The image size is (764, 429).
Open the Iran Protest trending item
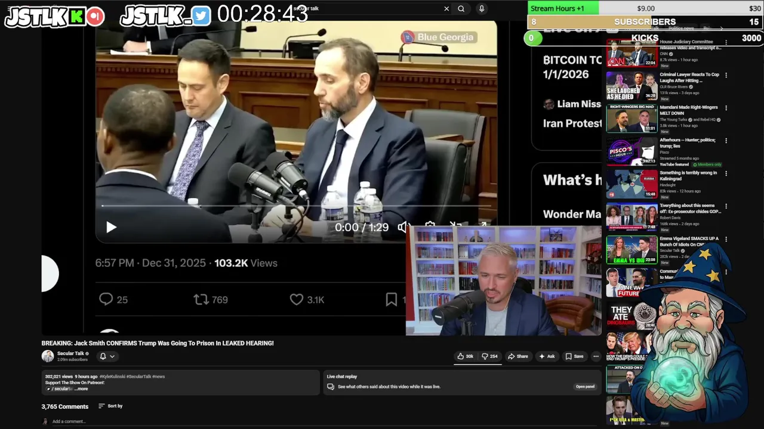coord(572,123)
